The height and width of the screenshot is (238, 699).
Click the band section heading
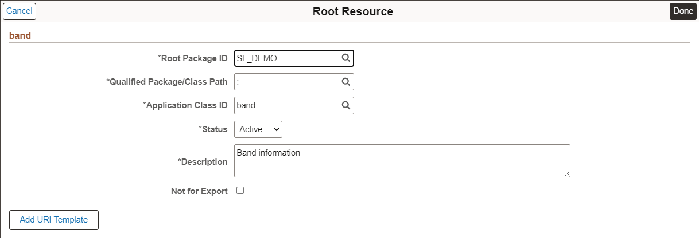(20, 35)
